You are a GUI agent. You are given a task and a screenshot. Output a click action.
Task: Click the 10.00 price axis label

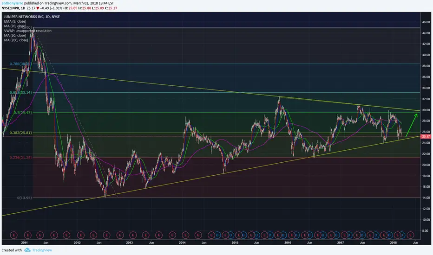pos(426,220)
